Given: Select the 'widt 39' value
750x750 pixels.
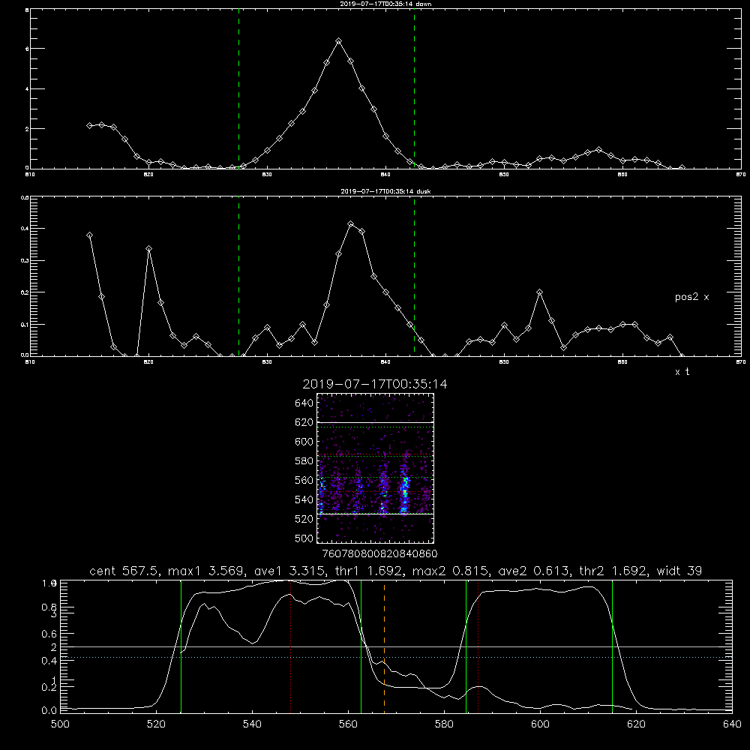Looking at the screenshot, I should (x=679, y=571).
